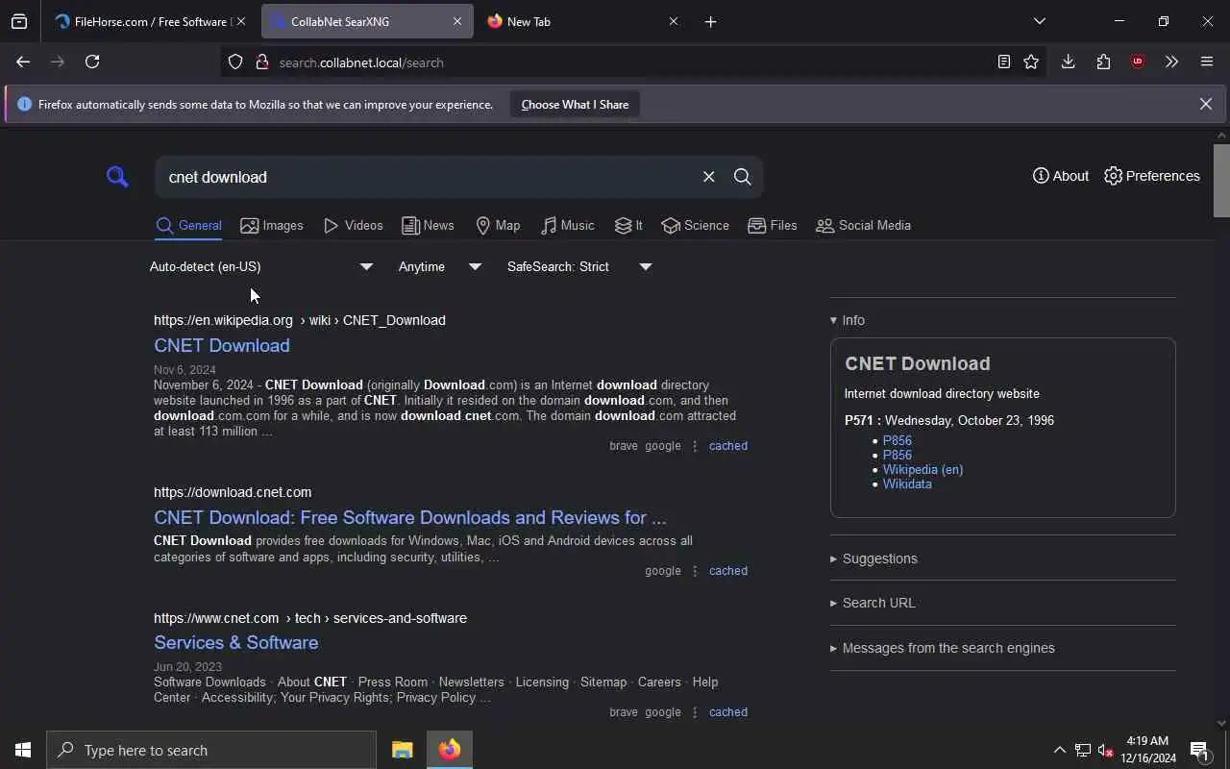This screenshot has height=769, width=1230.
Task: Open the SafeSearch Strict dropdown
Action: (x=579, y=266)
